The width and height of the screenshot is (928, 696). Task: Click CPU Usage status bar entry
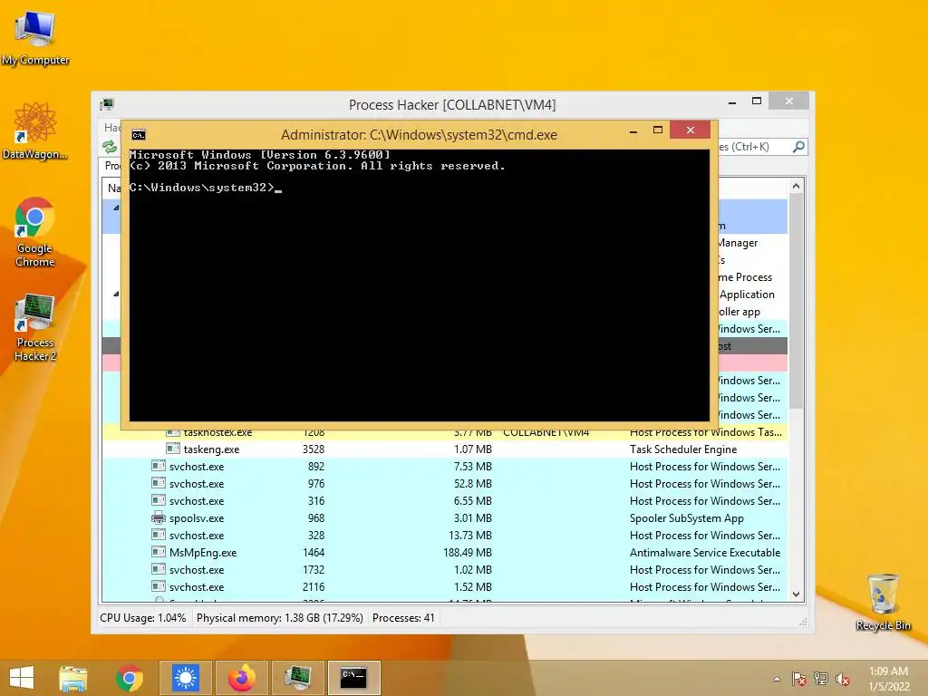click(142, 618)
